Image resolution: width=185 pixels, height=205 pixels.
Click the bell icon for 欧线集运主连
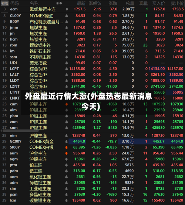click(x=67, y=9)
